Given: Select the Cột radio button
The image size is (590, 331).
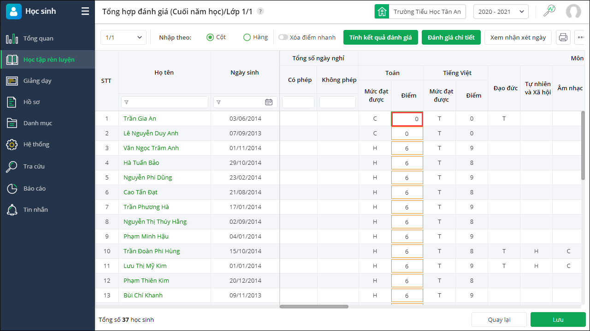Looking at the screenshot, I should [x=210, y=37].
